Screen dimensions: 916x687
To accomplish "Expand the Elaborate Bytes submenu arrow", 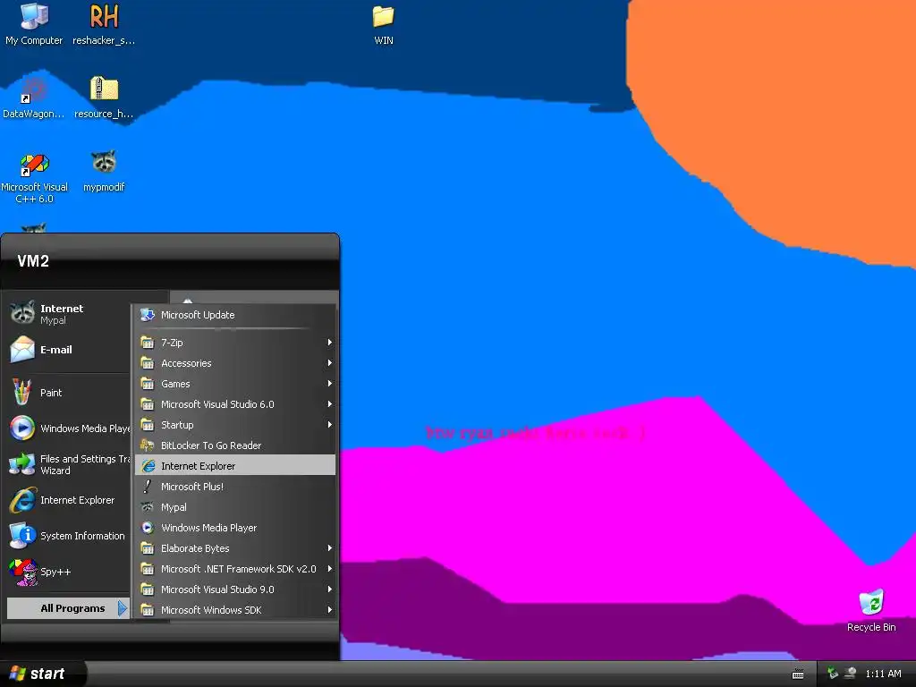I will pos(329,548).
